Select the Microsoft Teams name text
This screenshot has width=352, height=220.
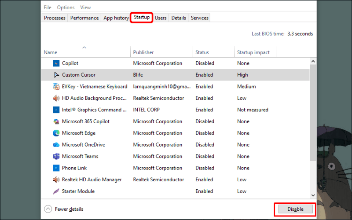click(x=80, y=157)
